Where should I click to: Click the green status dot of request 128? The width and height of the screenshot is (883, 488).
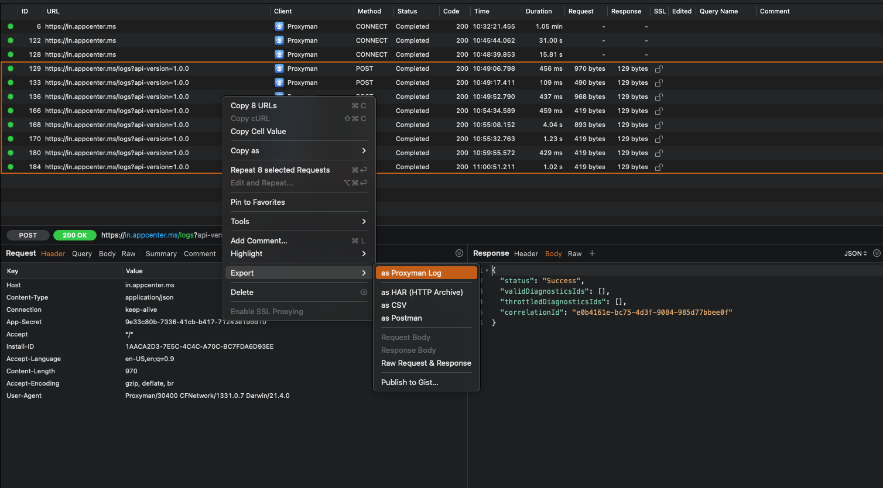[x=11, y=54]
